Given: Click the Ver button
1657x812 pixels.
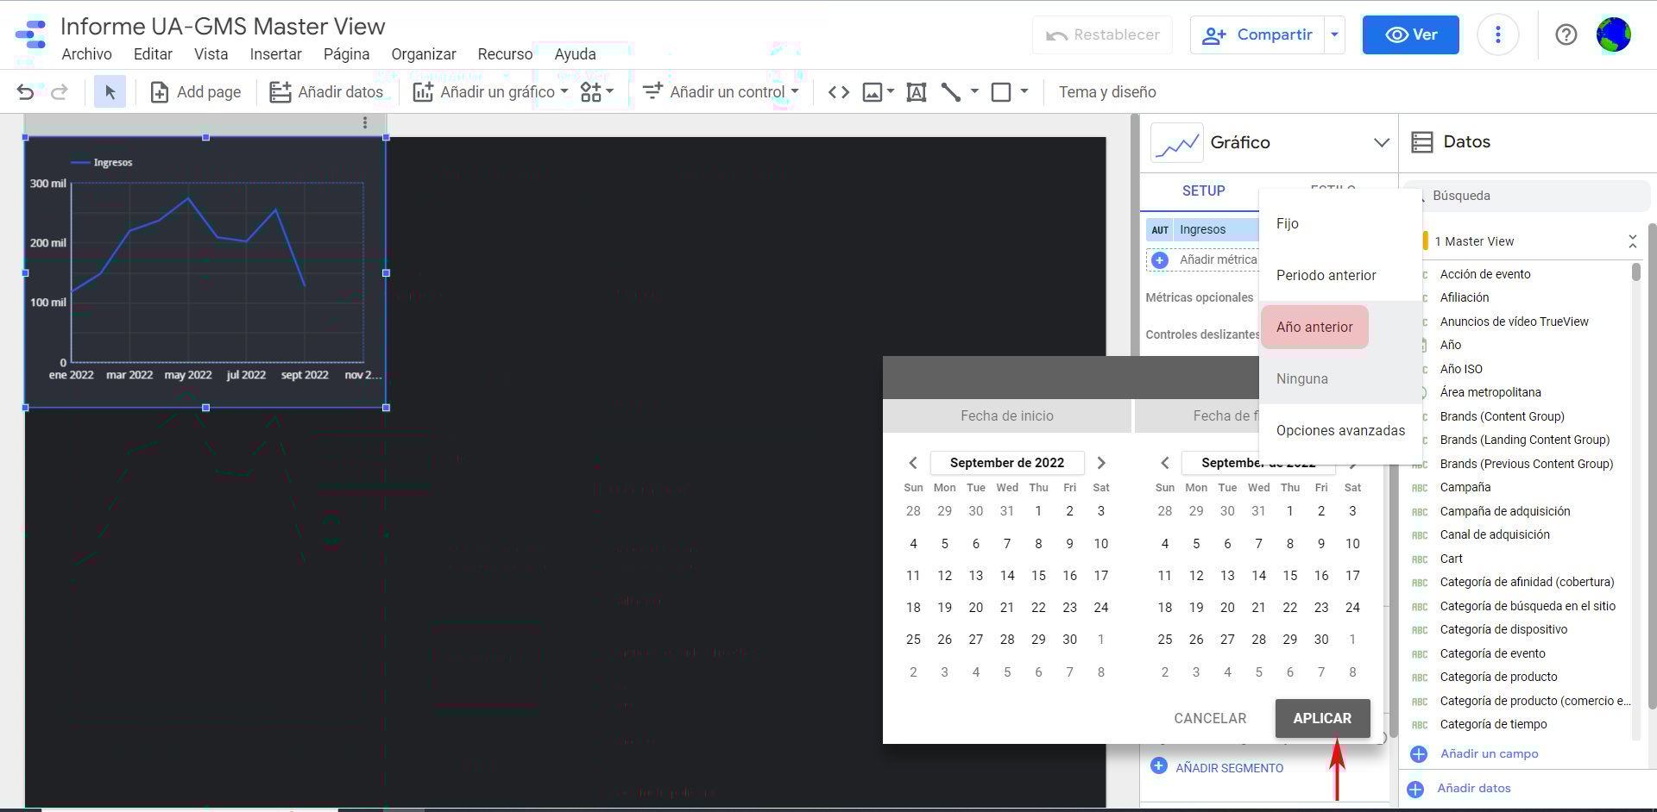Looking at the screenshot, I should pyautogui.click(x=1410, y=35).
